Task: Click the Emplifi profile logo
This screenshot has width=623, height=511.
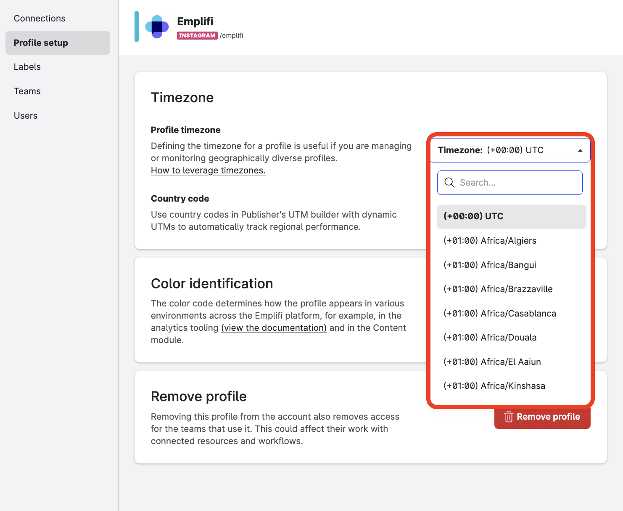Action: tap(157, 27)
